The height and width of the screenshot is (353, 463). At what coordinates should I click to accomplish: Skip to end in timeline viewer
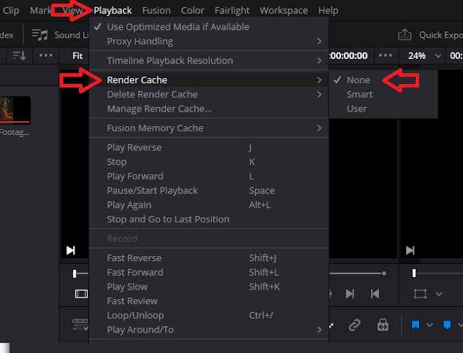410,250
